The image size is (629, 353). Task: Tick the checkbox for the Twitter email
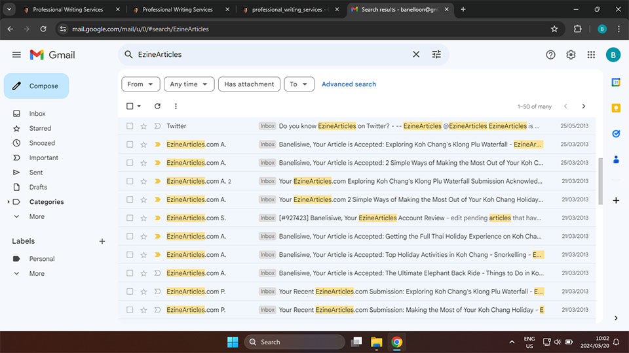(x=130, y=126)
